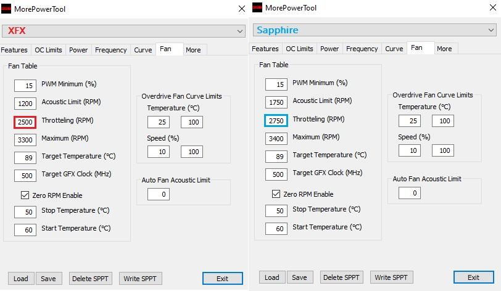
Task: Click the PWM Minimum field in the XFX window
Action: coord(25,86)
